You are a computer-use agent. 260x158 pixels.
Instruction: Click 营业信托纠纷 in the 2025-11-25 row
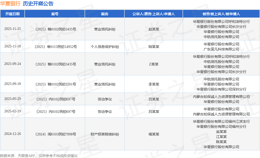(105, 29)
